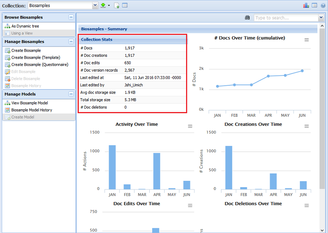Screen dimensions: 328x233
Task: Collapse the Manage Biosamples panel
Action: [x=71, y=42]
